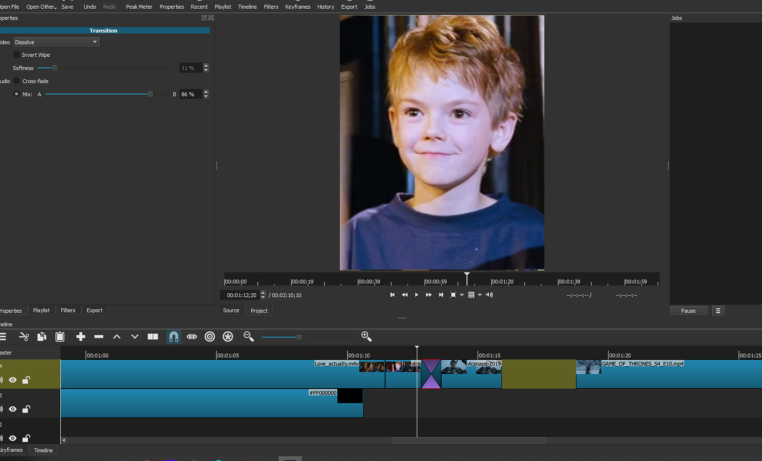Viewport: 762px width, 461px height.
Task: Toggle the Snap magnet icon
Action: point(173,336)
